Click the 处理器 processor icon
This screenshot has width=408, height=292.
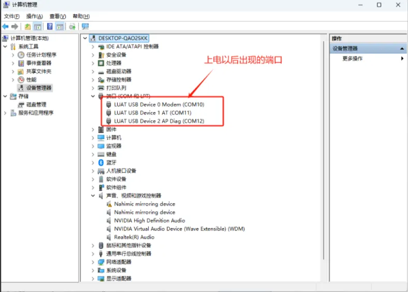click(101, 63)
